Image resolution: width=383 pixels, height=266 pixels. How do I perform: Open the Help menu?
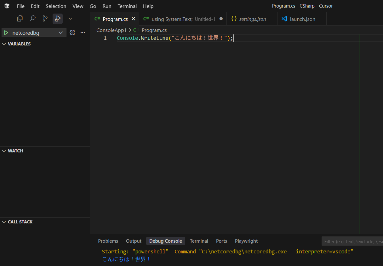[x=148, y=6]
